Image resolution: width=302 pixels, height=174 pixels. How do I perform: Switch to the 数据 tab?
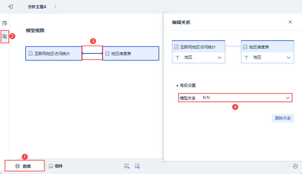point(24,166)
